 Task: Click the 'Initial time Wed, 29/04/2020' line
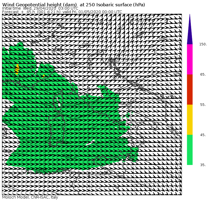point(40,8)
